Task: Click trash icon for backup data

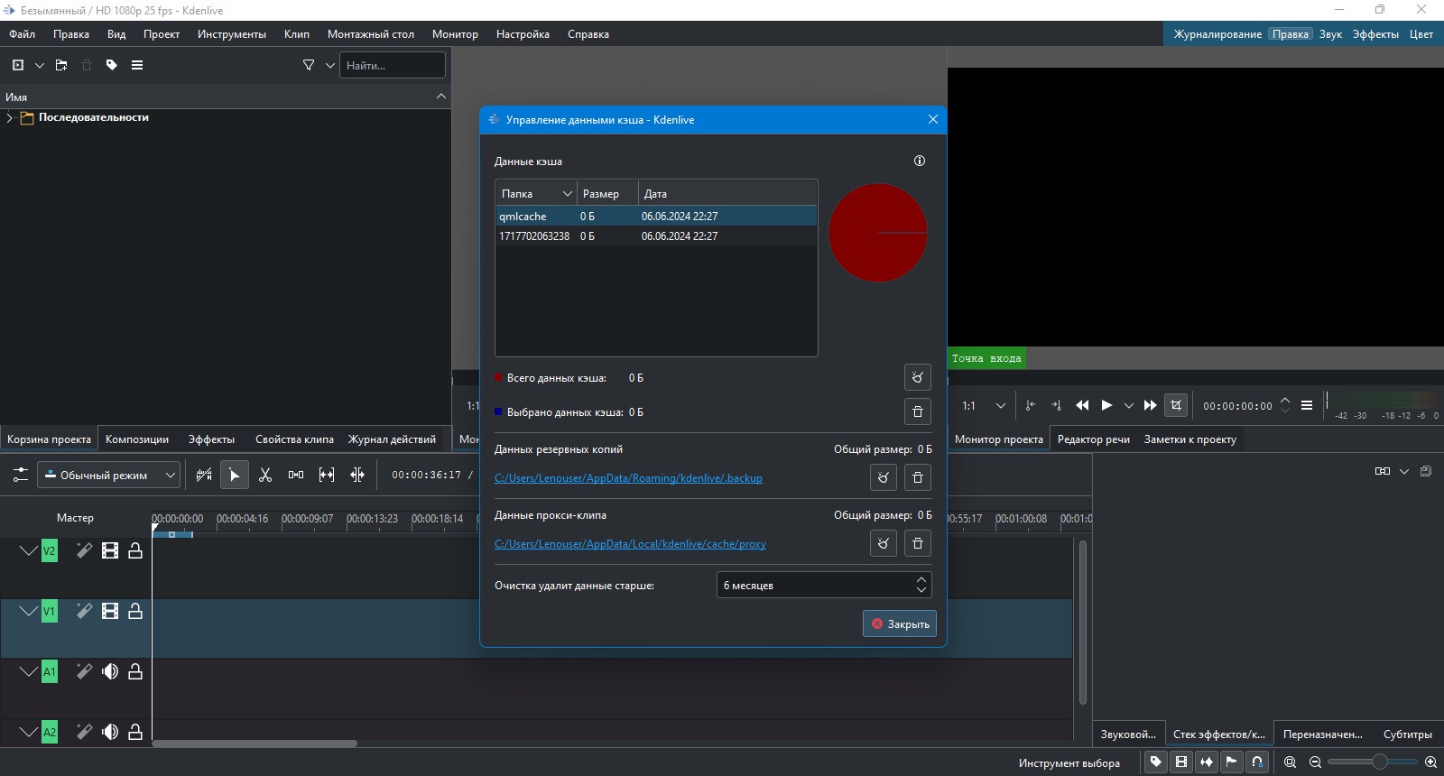Action: click(x=917, y=477)
